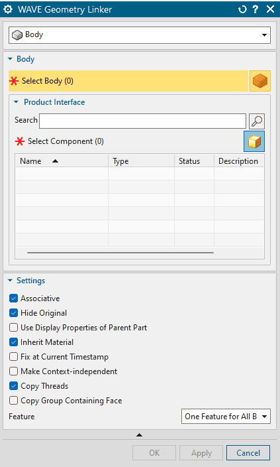Image resolution: width=280 pixels, height=467 pixels.
Task: Enable Fix at Current Timestamp
Action: tap(13, 357)
